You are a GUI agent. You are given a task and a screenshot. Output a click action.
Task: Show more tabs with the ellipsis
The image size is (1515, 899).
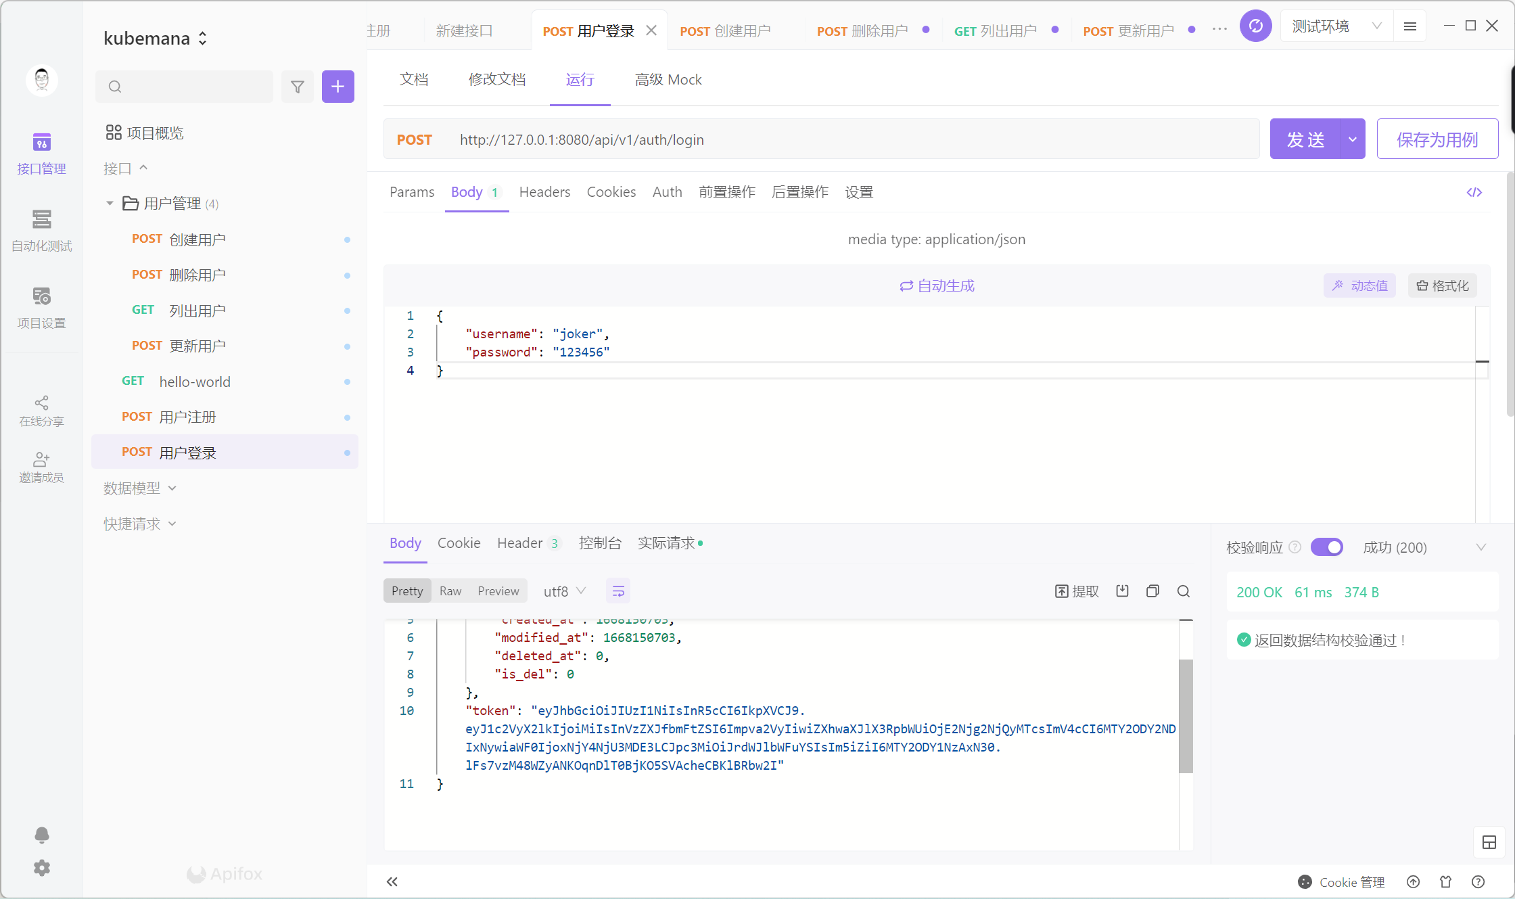[1219, 29]
